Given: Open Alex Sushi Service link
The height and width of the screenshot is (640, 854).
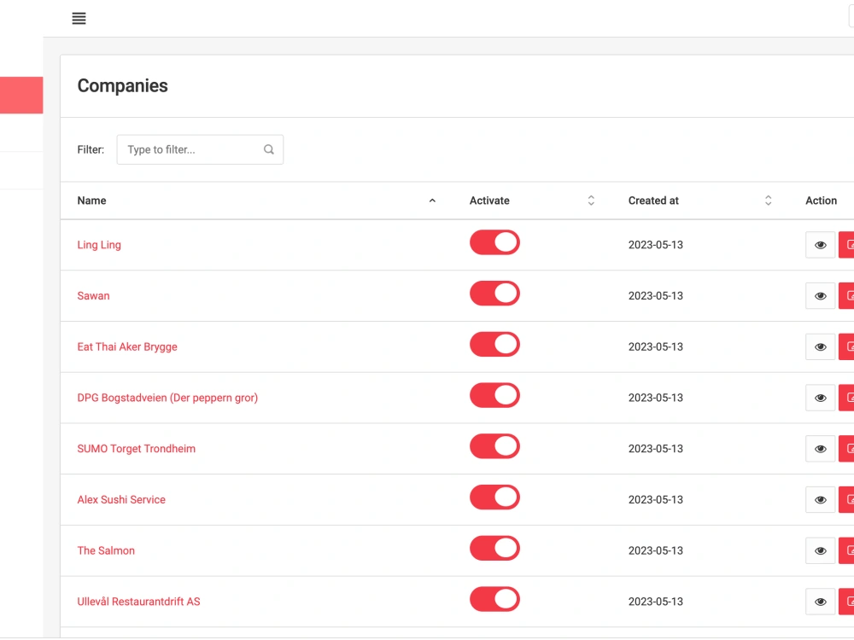Looking at the screenshot, I should tap(121, 499).
